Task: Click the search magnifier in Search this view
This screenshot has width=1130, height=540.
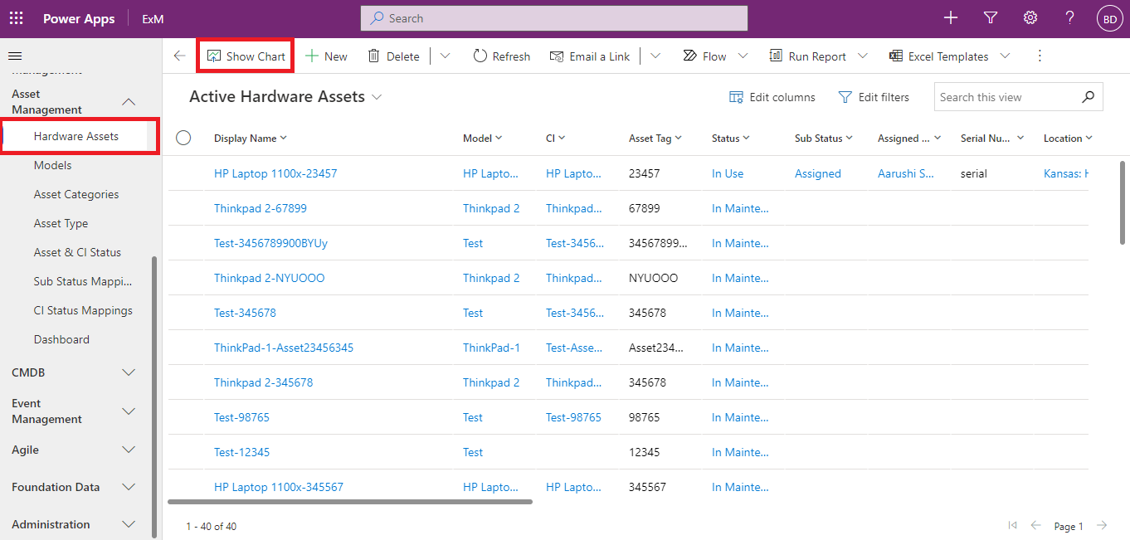Action: [1089, 97]
